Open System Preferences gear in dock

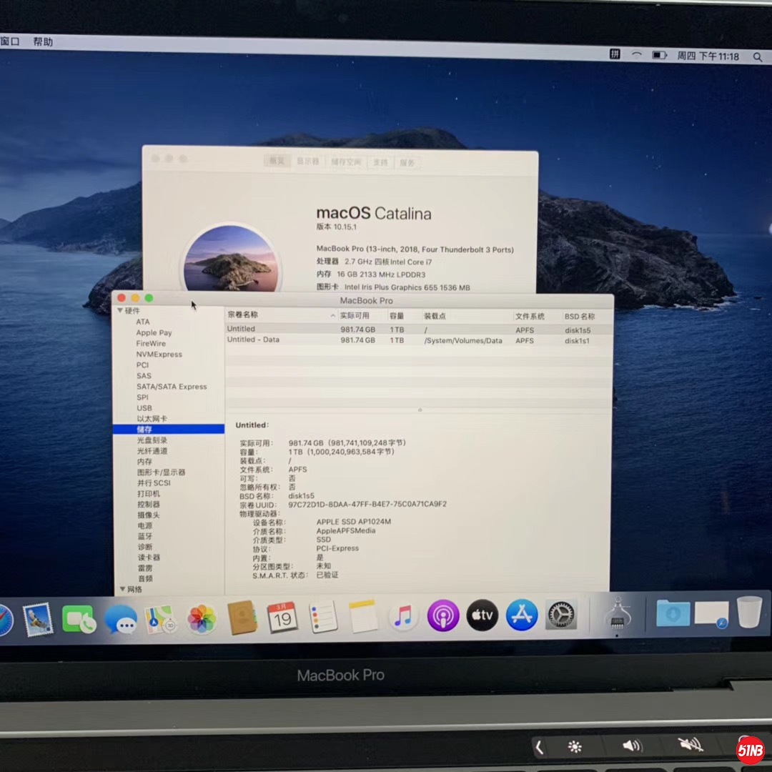tap(561, 615)
